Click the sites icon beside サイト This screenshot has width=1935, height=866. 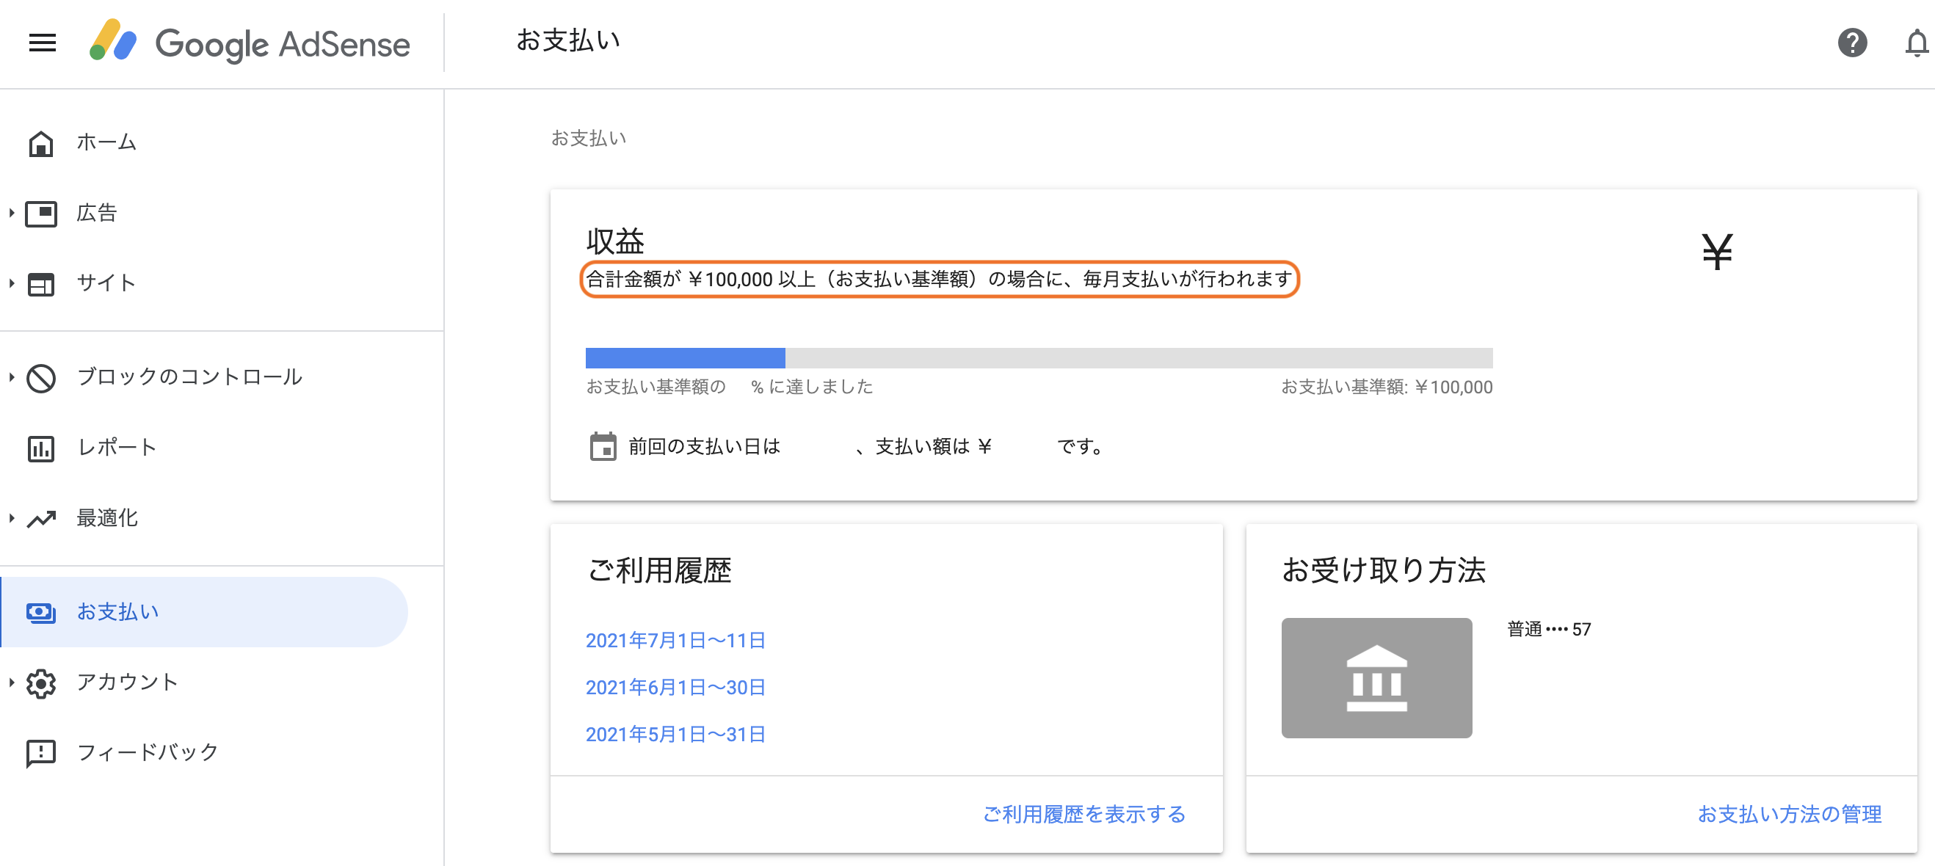point(40,284)
